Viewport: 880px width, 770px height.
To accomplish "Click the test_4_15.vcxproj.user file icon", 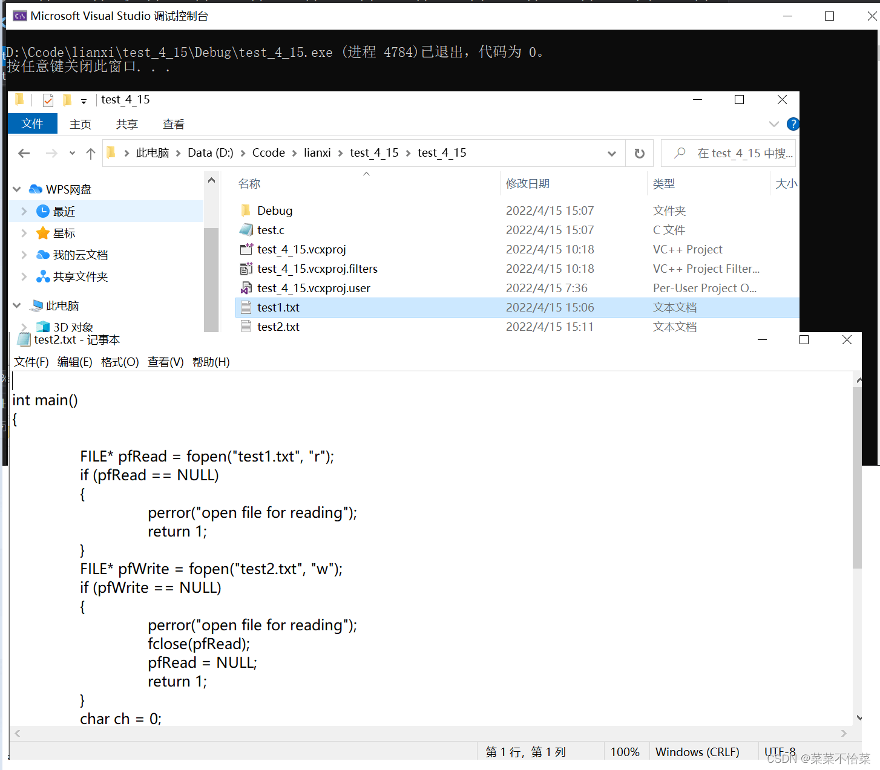I will [x=246, y=288].
